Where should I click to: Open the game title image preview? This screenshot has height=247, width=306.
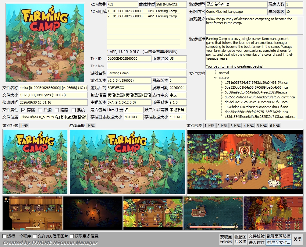tap(35, 162)
